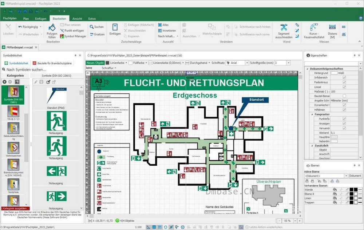Viewport: 364px width, 230px height.
Task: Click Punkt einfügen tool
Action: [x=72, y=31]
